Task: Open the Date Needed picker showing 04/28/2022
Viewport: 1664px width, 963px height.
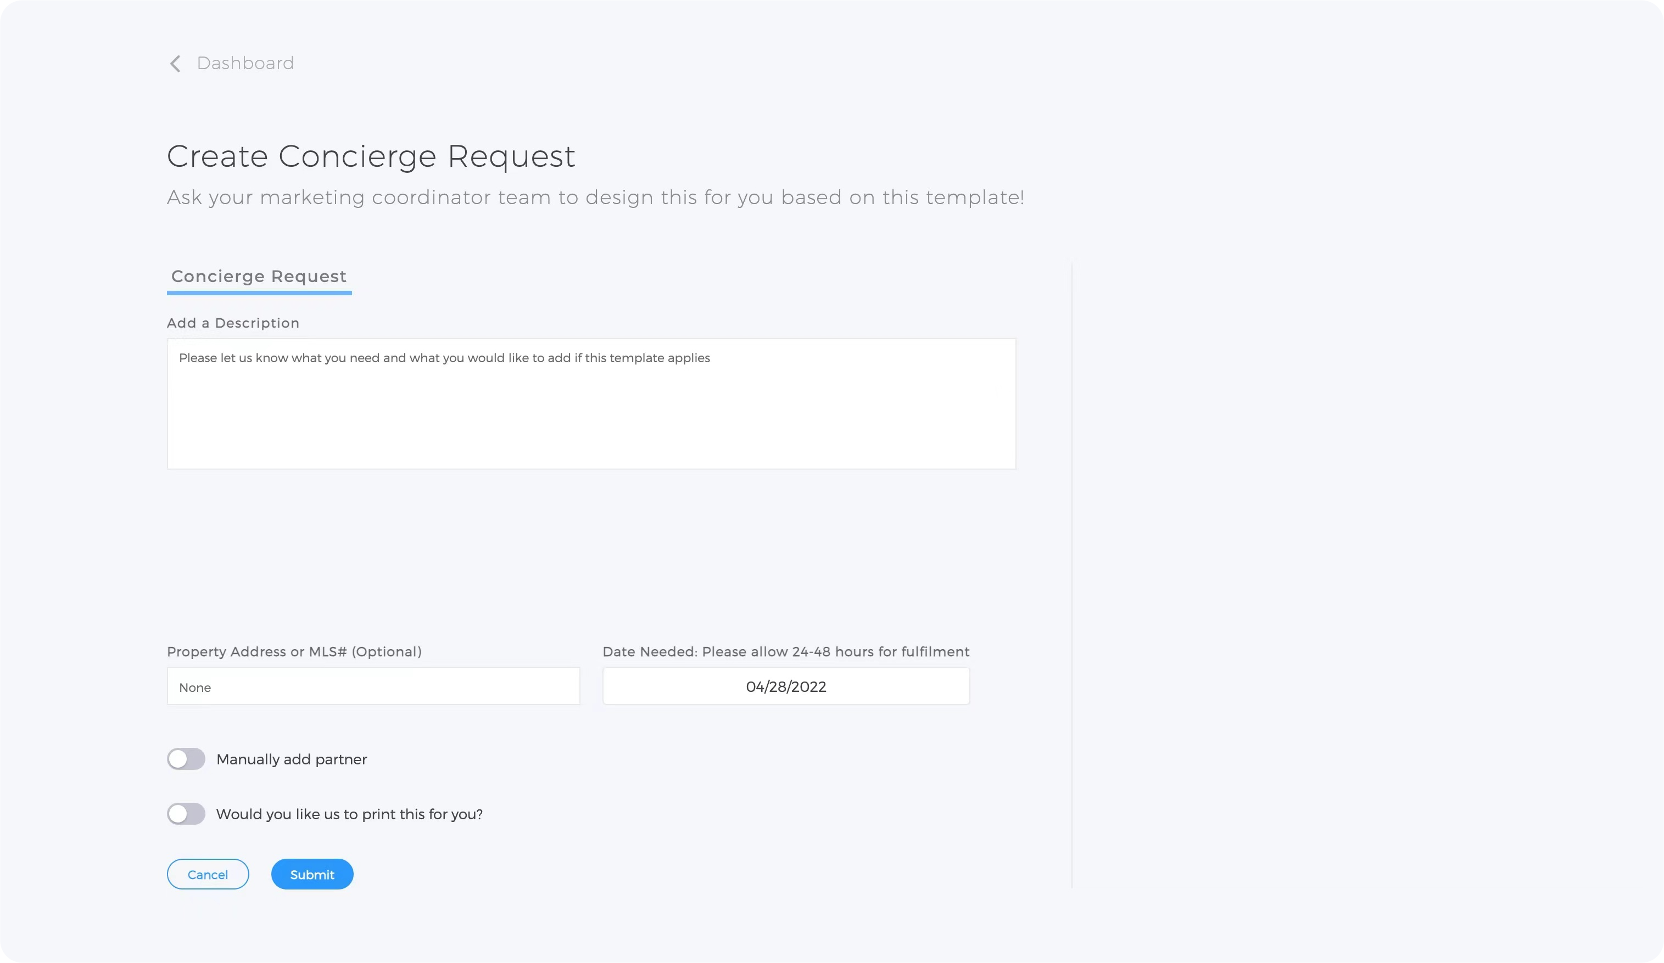Action: click(786, 686)
